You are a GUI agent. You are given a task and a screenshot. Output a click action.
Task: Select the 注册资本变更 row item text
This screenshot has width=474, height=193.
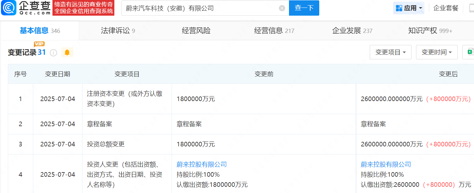pyautogui.click(x=124, y=98)
